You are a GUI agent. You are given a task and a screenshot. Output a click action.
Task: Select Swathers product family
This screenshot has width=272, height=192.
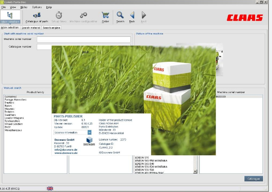coord(10,115)
